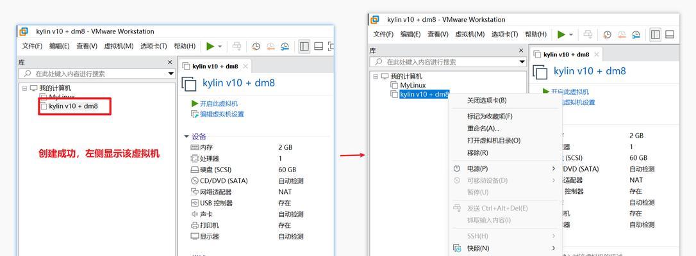Collapse the 设备 section in left window
The height and width of the screenshot is (256, 696).
click(x=186, y=137)
